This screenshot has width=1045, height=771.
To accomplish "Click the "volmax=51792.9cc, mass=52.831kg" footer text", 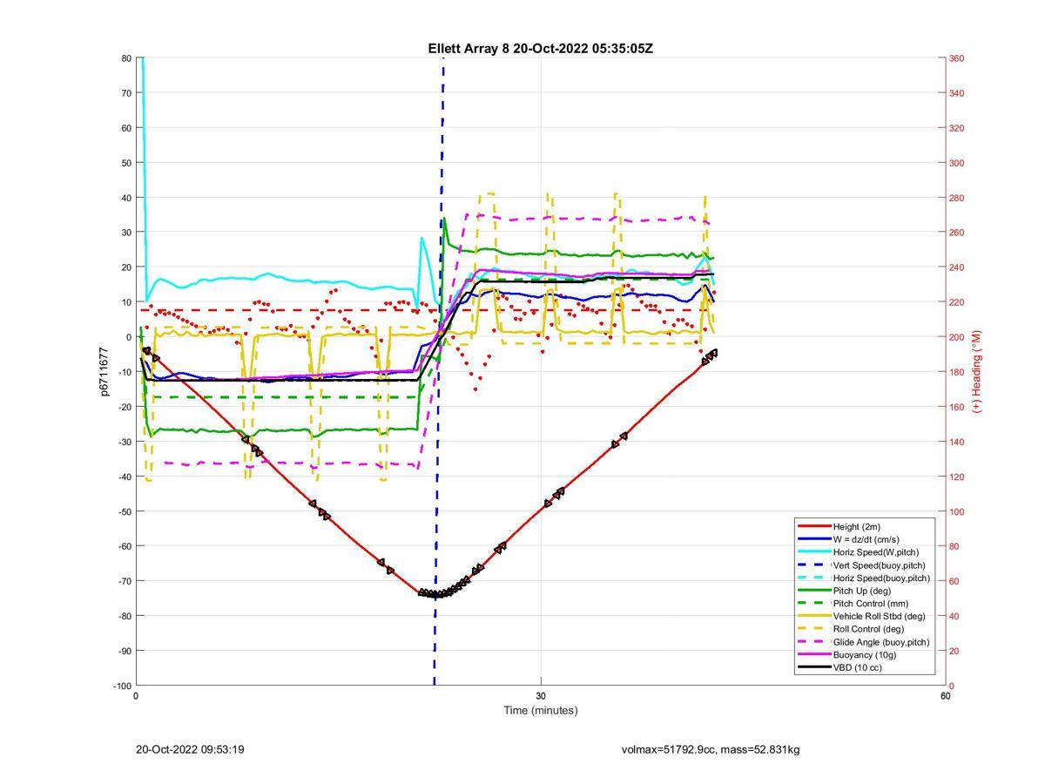I will 711,749.
